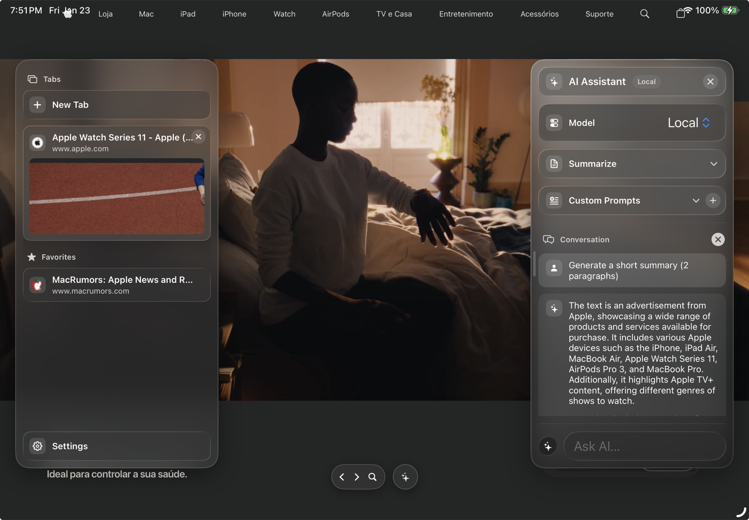Click the Apple logo in the navigation bar

coord(68,14)
